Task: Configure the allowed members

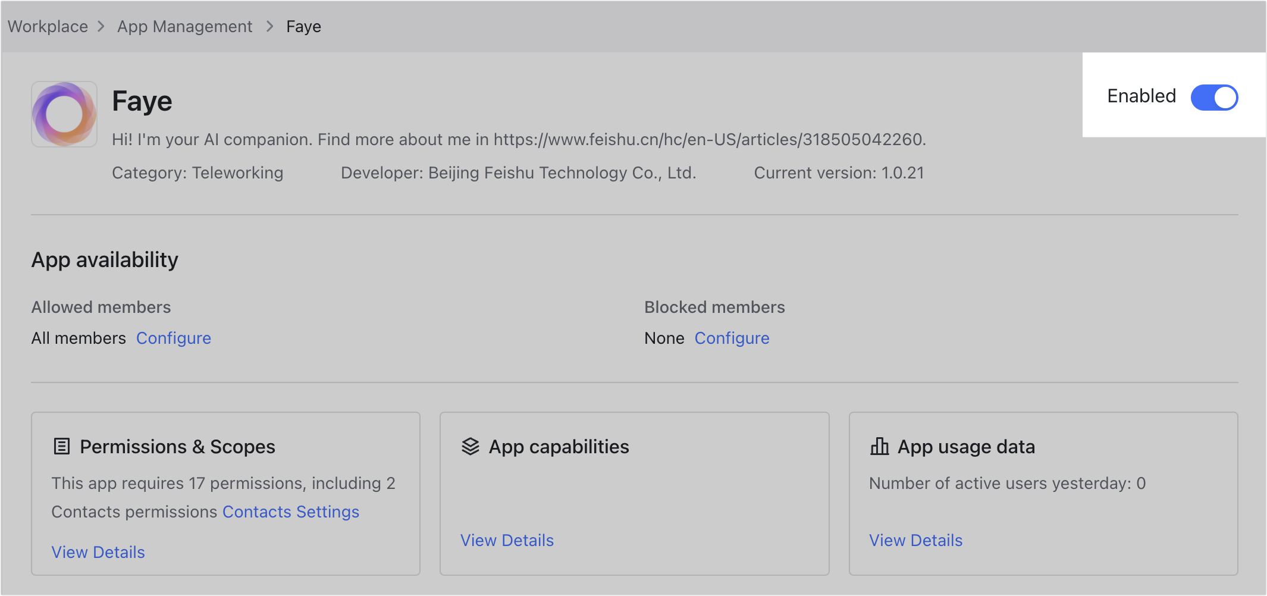Action: click(x=173, y=338)
